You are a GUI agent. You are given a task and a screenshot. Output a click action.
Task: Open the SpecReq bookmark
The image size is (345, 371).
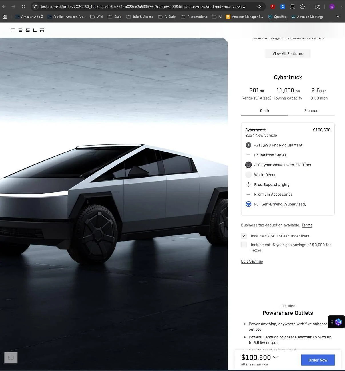[x=277, y=17]
